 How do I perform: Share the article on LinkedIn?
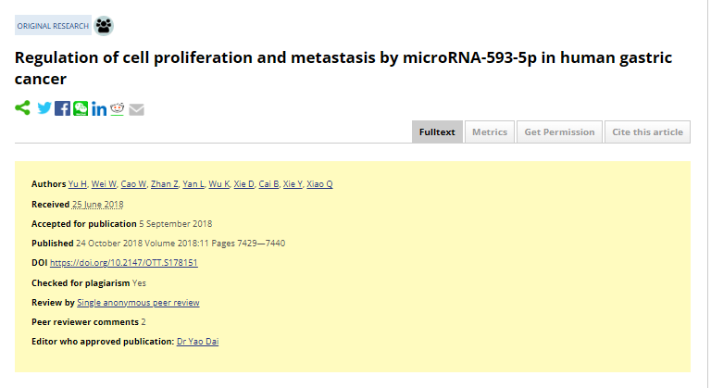click(99, 109)
